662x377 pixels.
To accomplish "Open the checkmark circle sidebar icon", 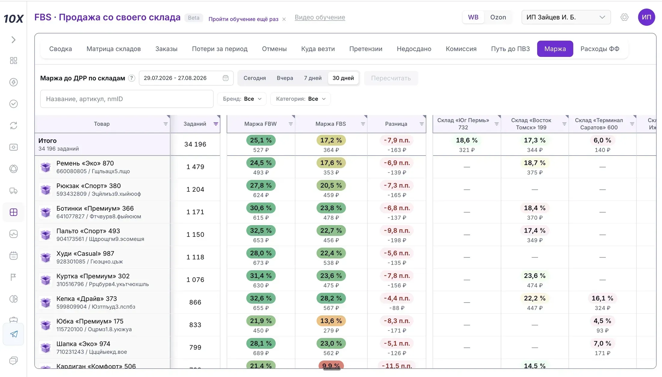I will [13, 104].
